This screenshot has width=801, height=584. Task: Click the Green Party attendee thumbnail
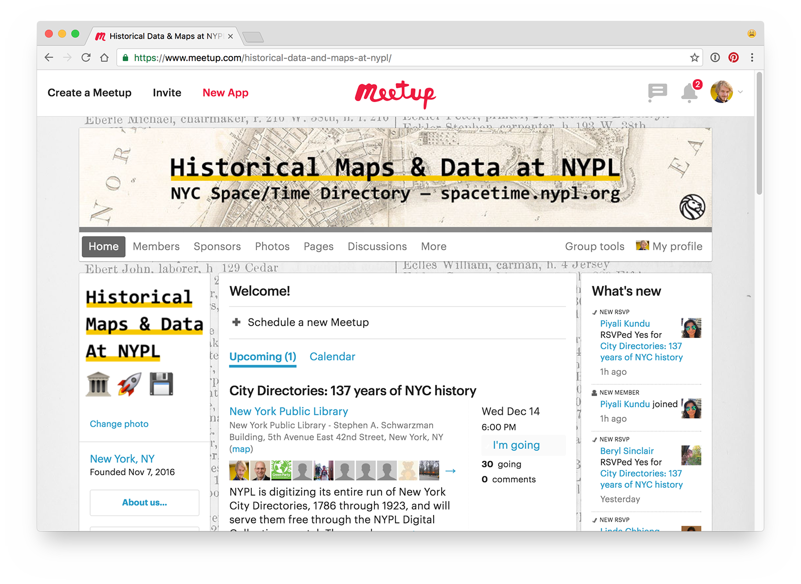coord(281,470)
